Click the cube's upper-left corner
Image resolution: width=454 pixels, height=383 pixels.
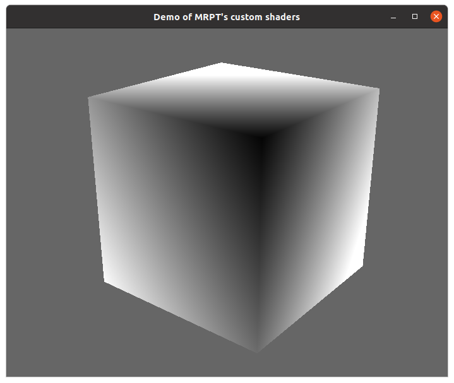(88, 97)
